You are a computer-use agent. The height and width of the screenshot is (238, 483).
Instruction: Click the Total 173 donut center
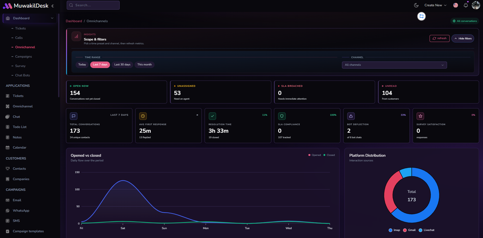[412, 196]
